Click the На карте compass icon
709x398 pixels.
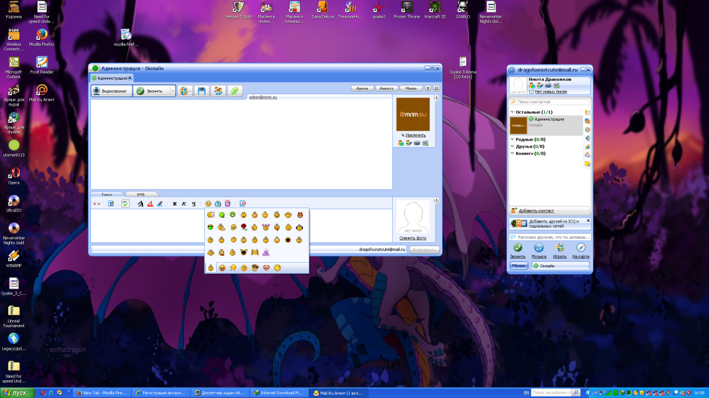pos(580,248)
